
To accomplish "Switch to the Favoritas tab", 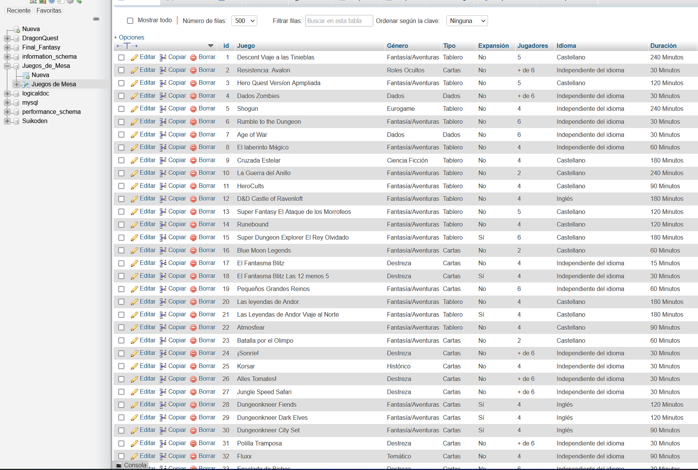I will click(49, 10).
